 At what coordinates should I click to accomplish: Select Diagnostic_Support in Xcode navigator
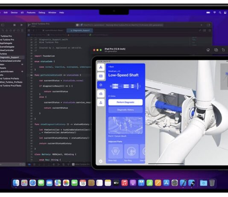click(x=9, y=57)
